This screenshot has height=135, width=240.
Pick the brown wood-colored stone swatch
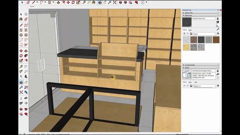(x=216, y=40)
